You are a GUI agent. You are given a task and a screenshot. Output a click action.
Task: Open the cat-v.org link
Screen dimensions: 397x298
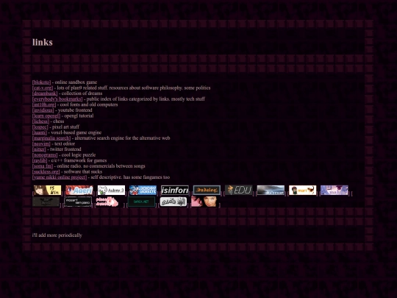click(43, 88)
